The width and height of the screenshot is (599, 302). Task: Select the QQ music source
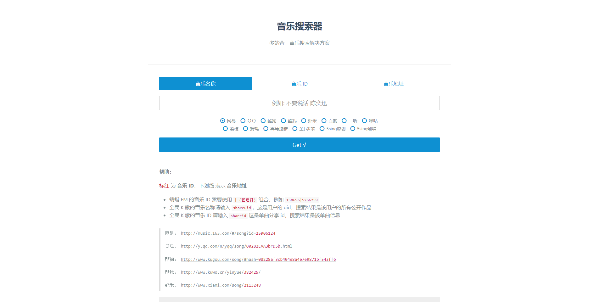click(243, 121)
